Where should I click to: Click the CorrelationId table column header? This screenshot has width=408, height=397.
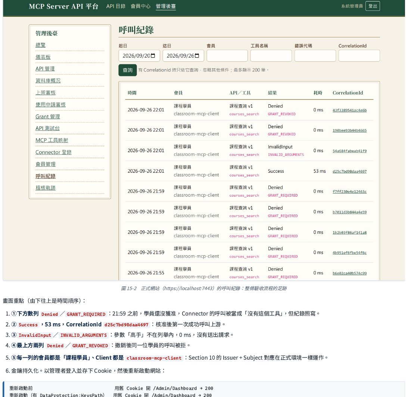coord(348,93)
